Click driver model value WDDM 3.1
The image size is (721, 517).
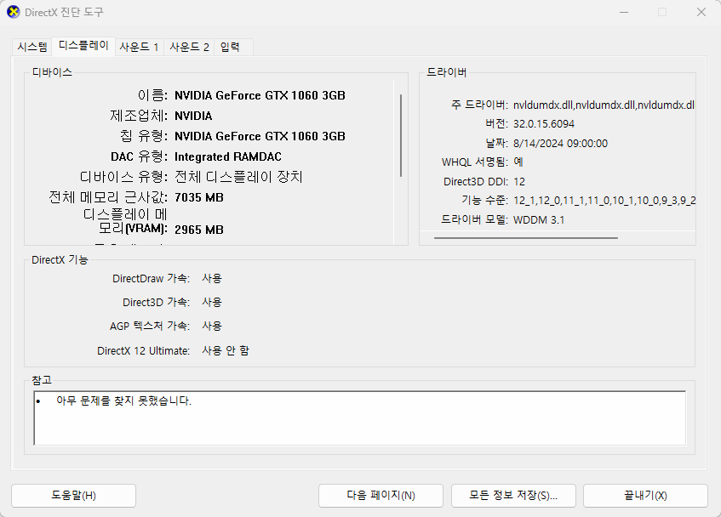pos(539,220)
